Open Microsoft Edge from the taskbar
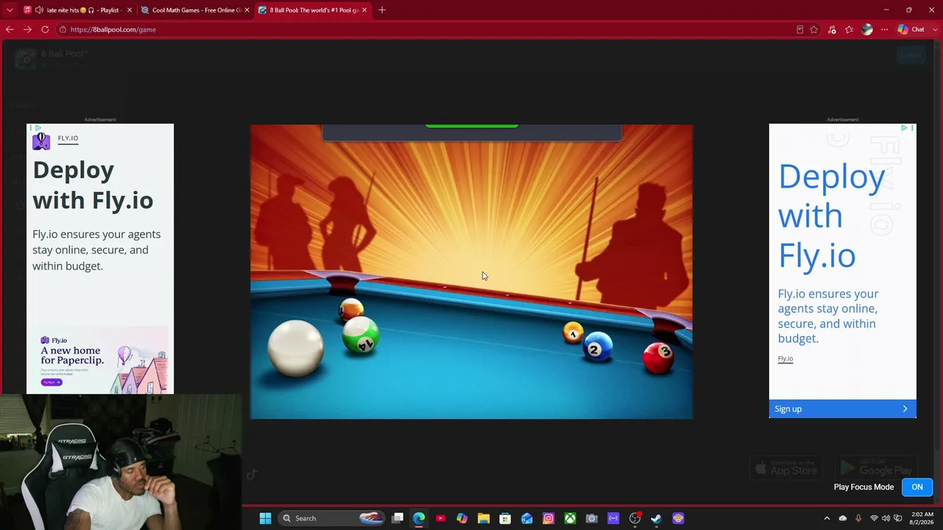Viewport: 943px width, 530px height. [x=419, y=518]
